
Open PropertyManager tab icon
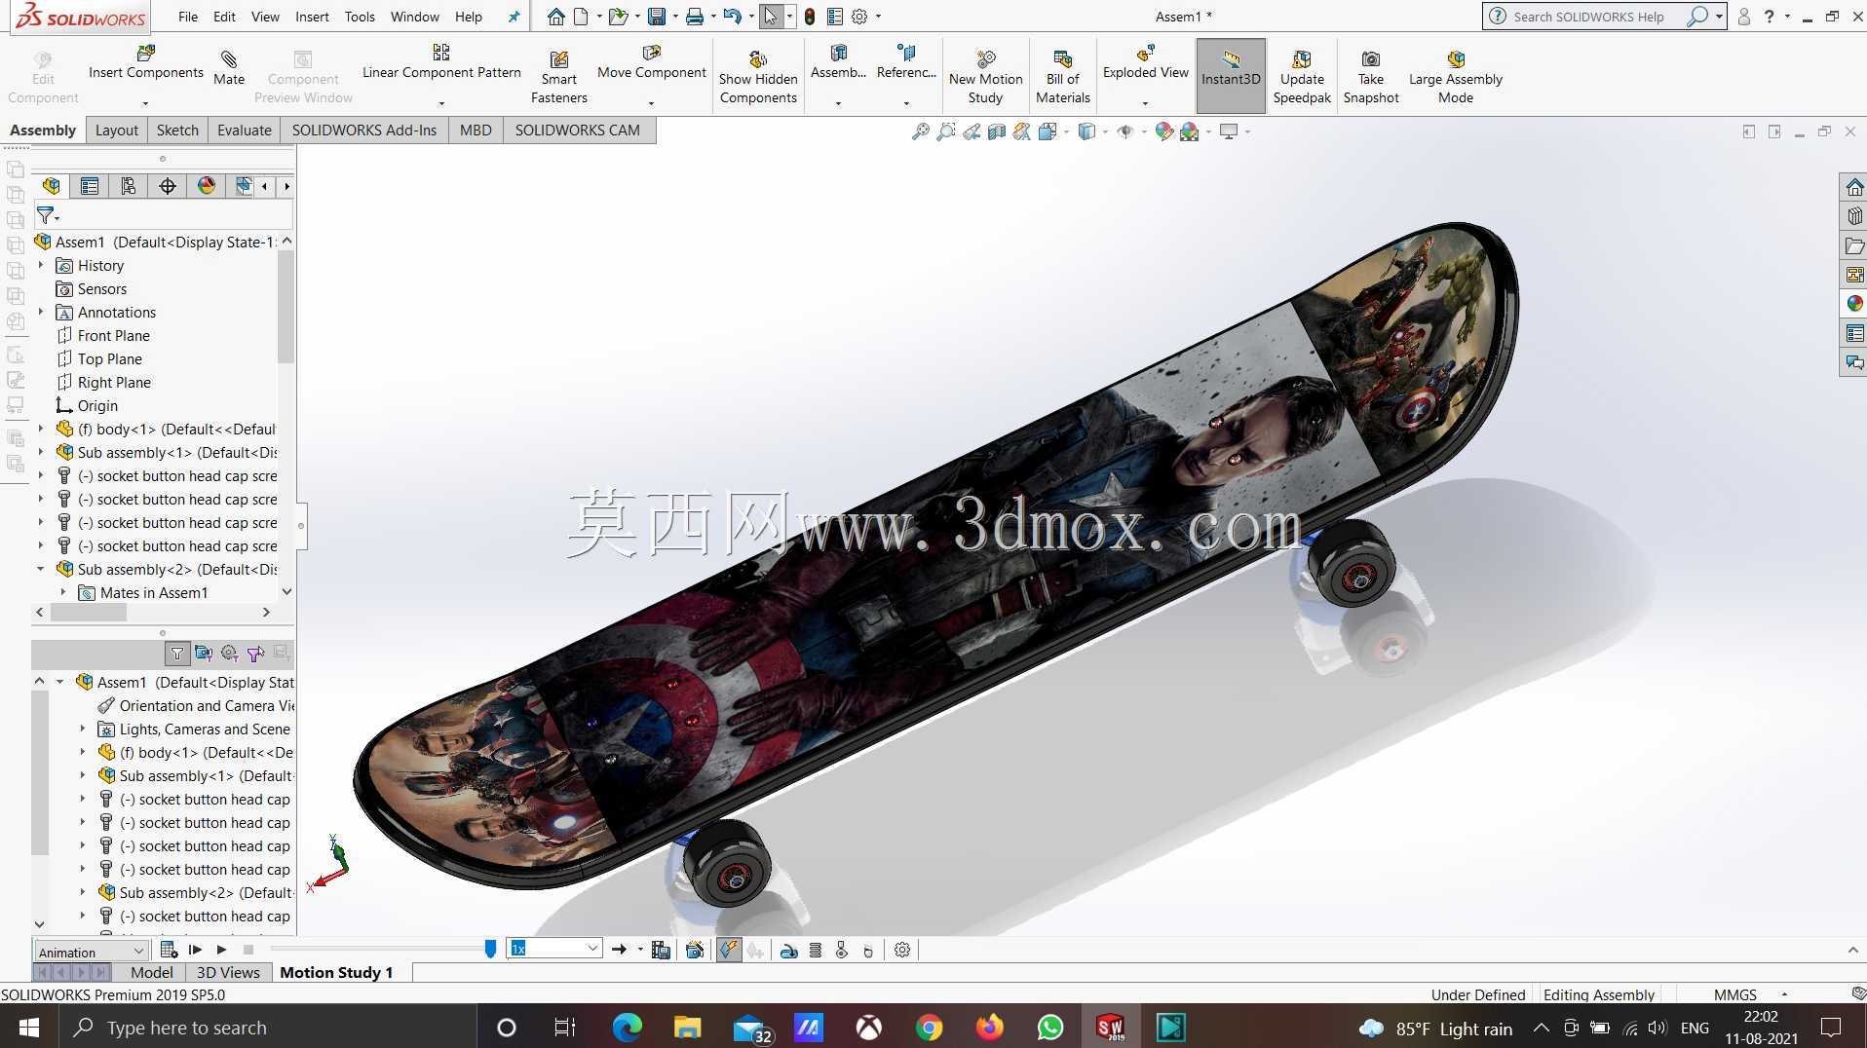pos(90,186)
